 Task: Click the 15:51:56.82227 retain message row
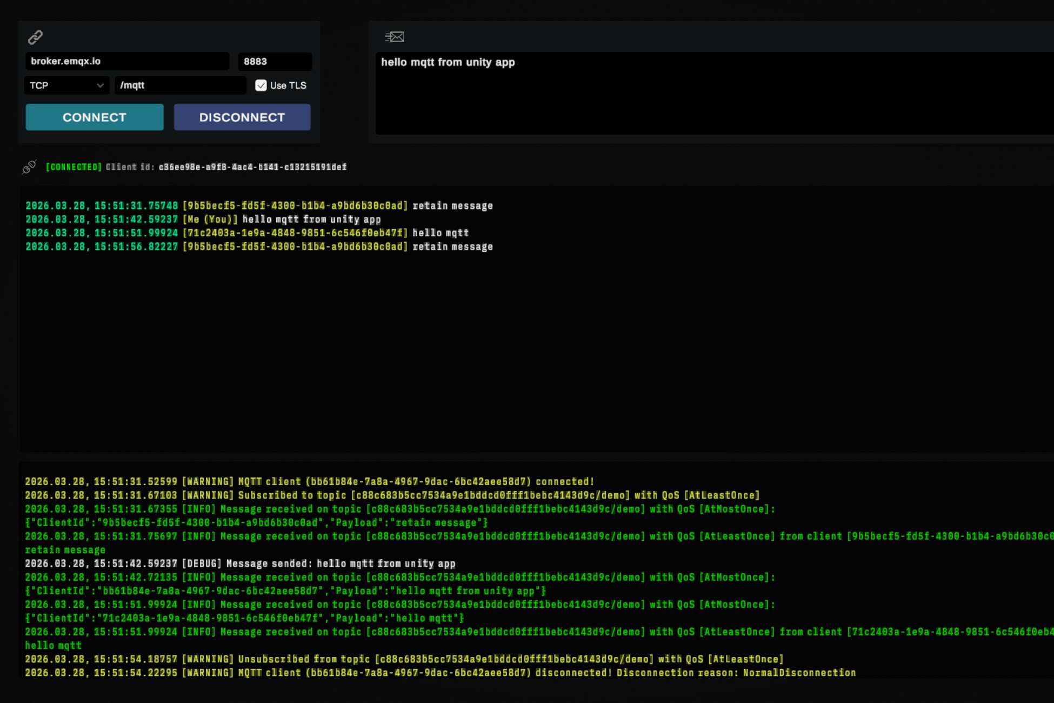click(259, 247)
